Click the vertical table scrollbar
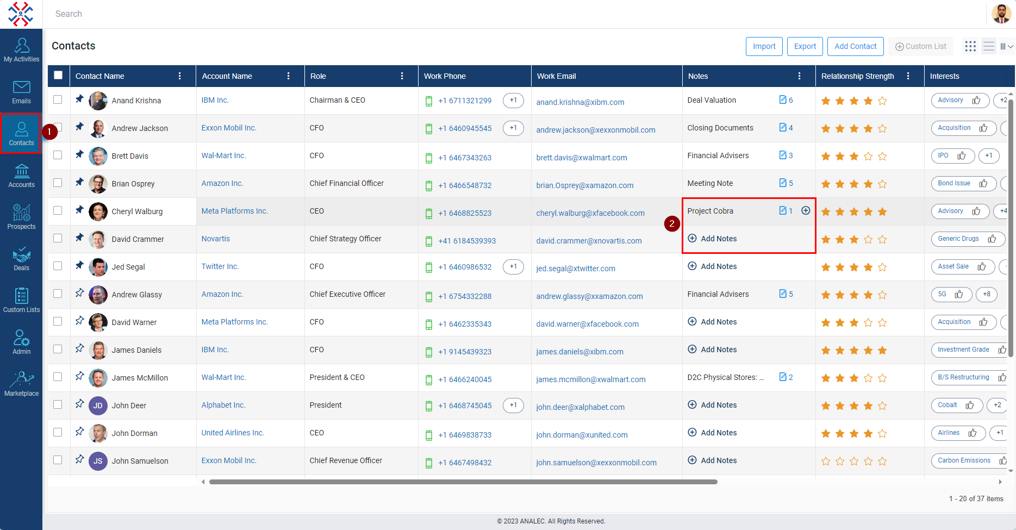 pyautogui.click(x=1011, y=228)
